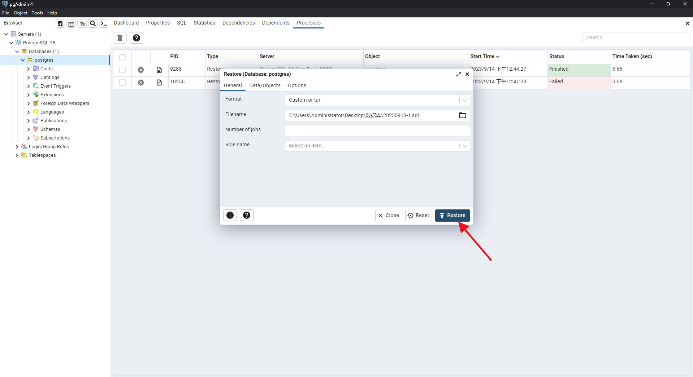Click the info icon in Restore dialog
Screen dimensions: 693x377
pos(230,215)
